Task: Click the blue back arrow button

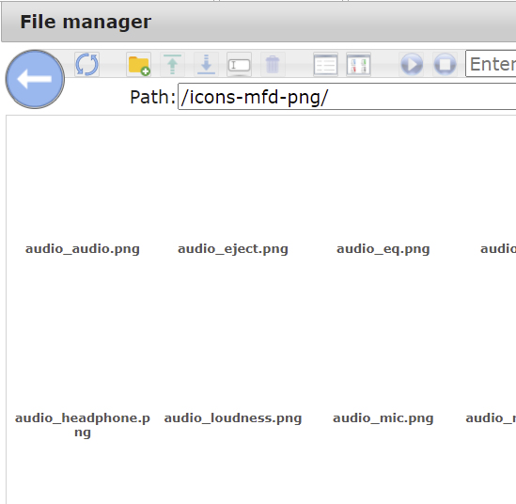Action: [35, 79]
